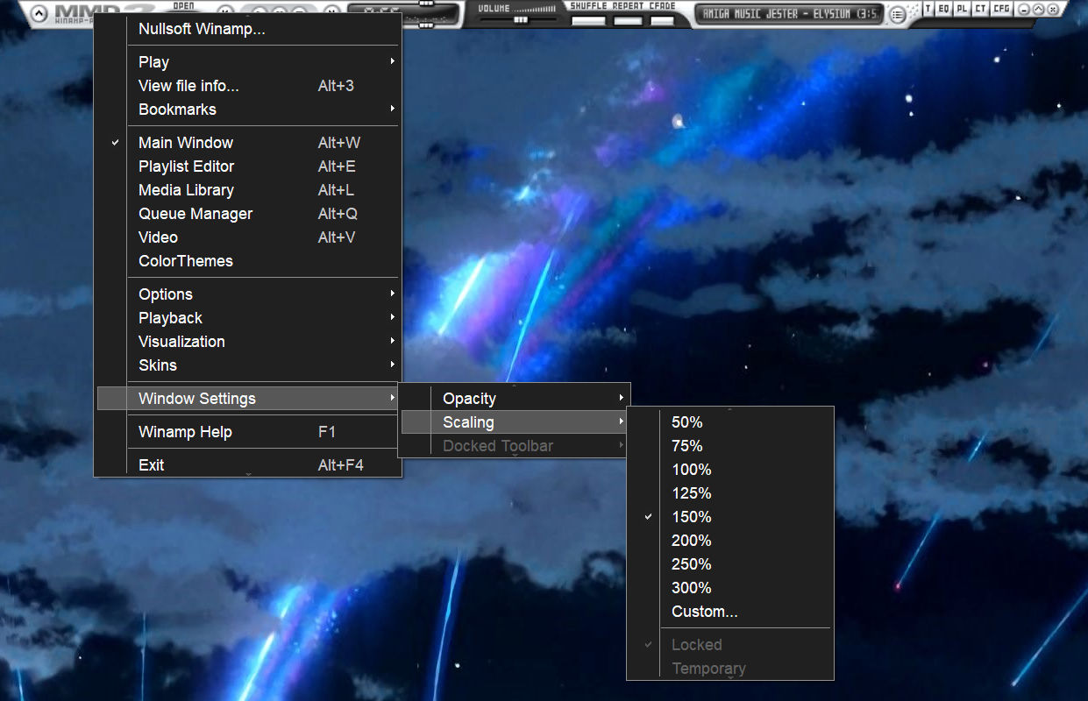This screenshot has width=1088, height=701.
Task: Set scaling to 125%
Action: (730, 492)
